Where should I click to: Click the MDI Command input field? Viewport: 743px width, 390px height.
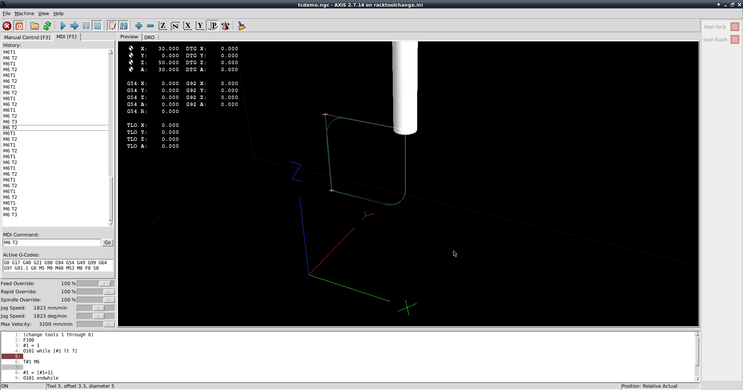52,243
